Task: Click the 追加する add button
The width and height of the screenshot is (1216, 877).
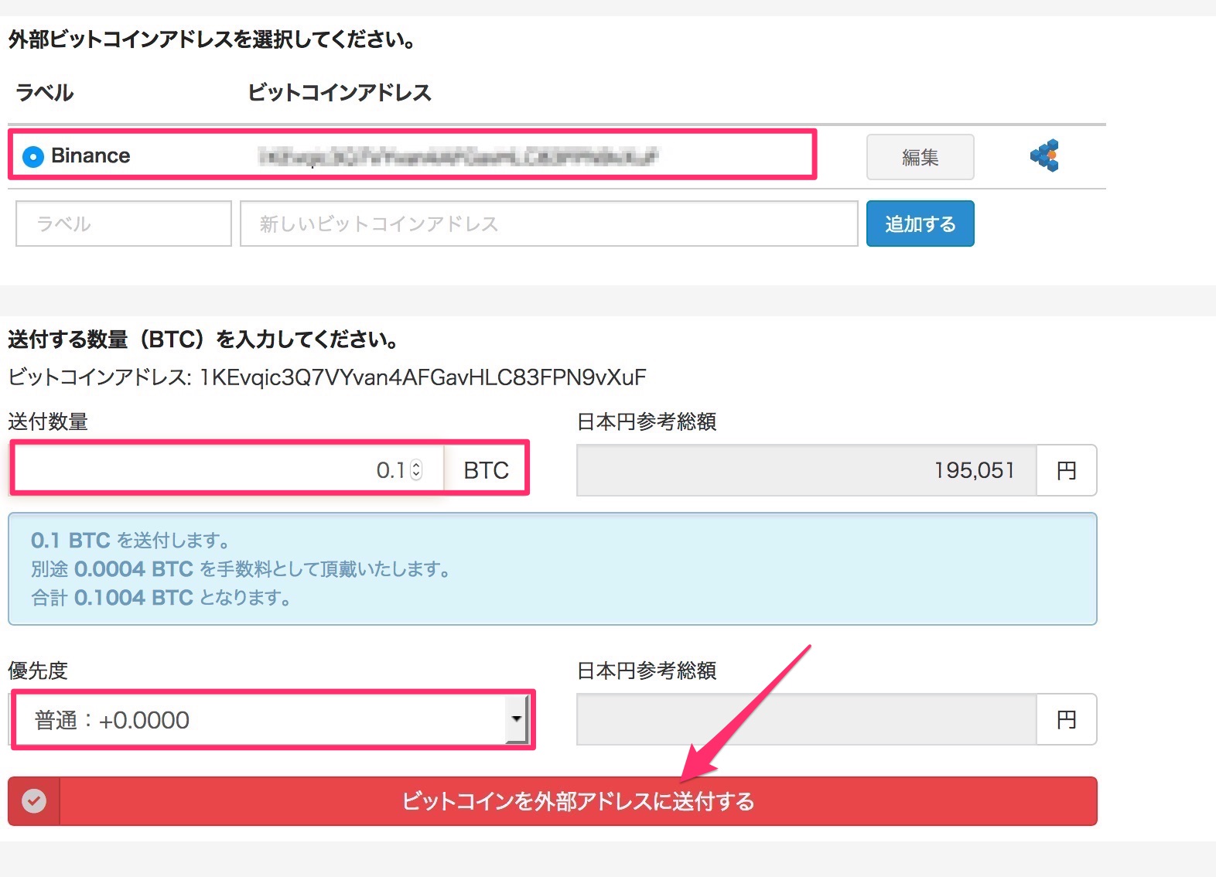Action: pos(920,224)
